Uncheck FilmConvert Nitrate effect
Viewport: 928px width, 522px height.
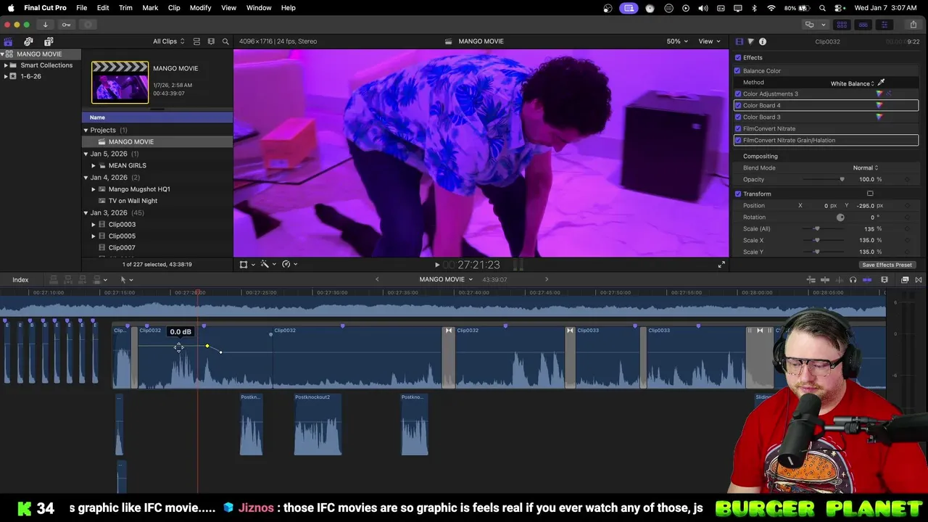tap(738, 128)
